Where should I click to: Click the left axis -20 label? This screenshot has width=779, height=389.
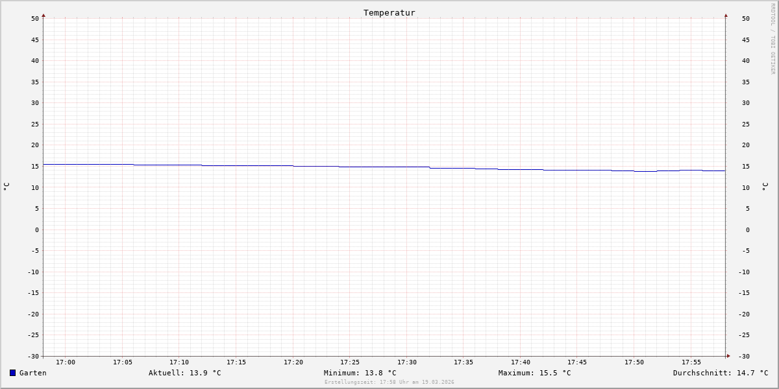[x=33, y=314]
